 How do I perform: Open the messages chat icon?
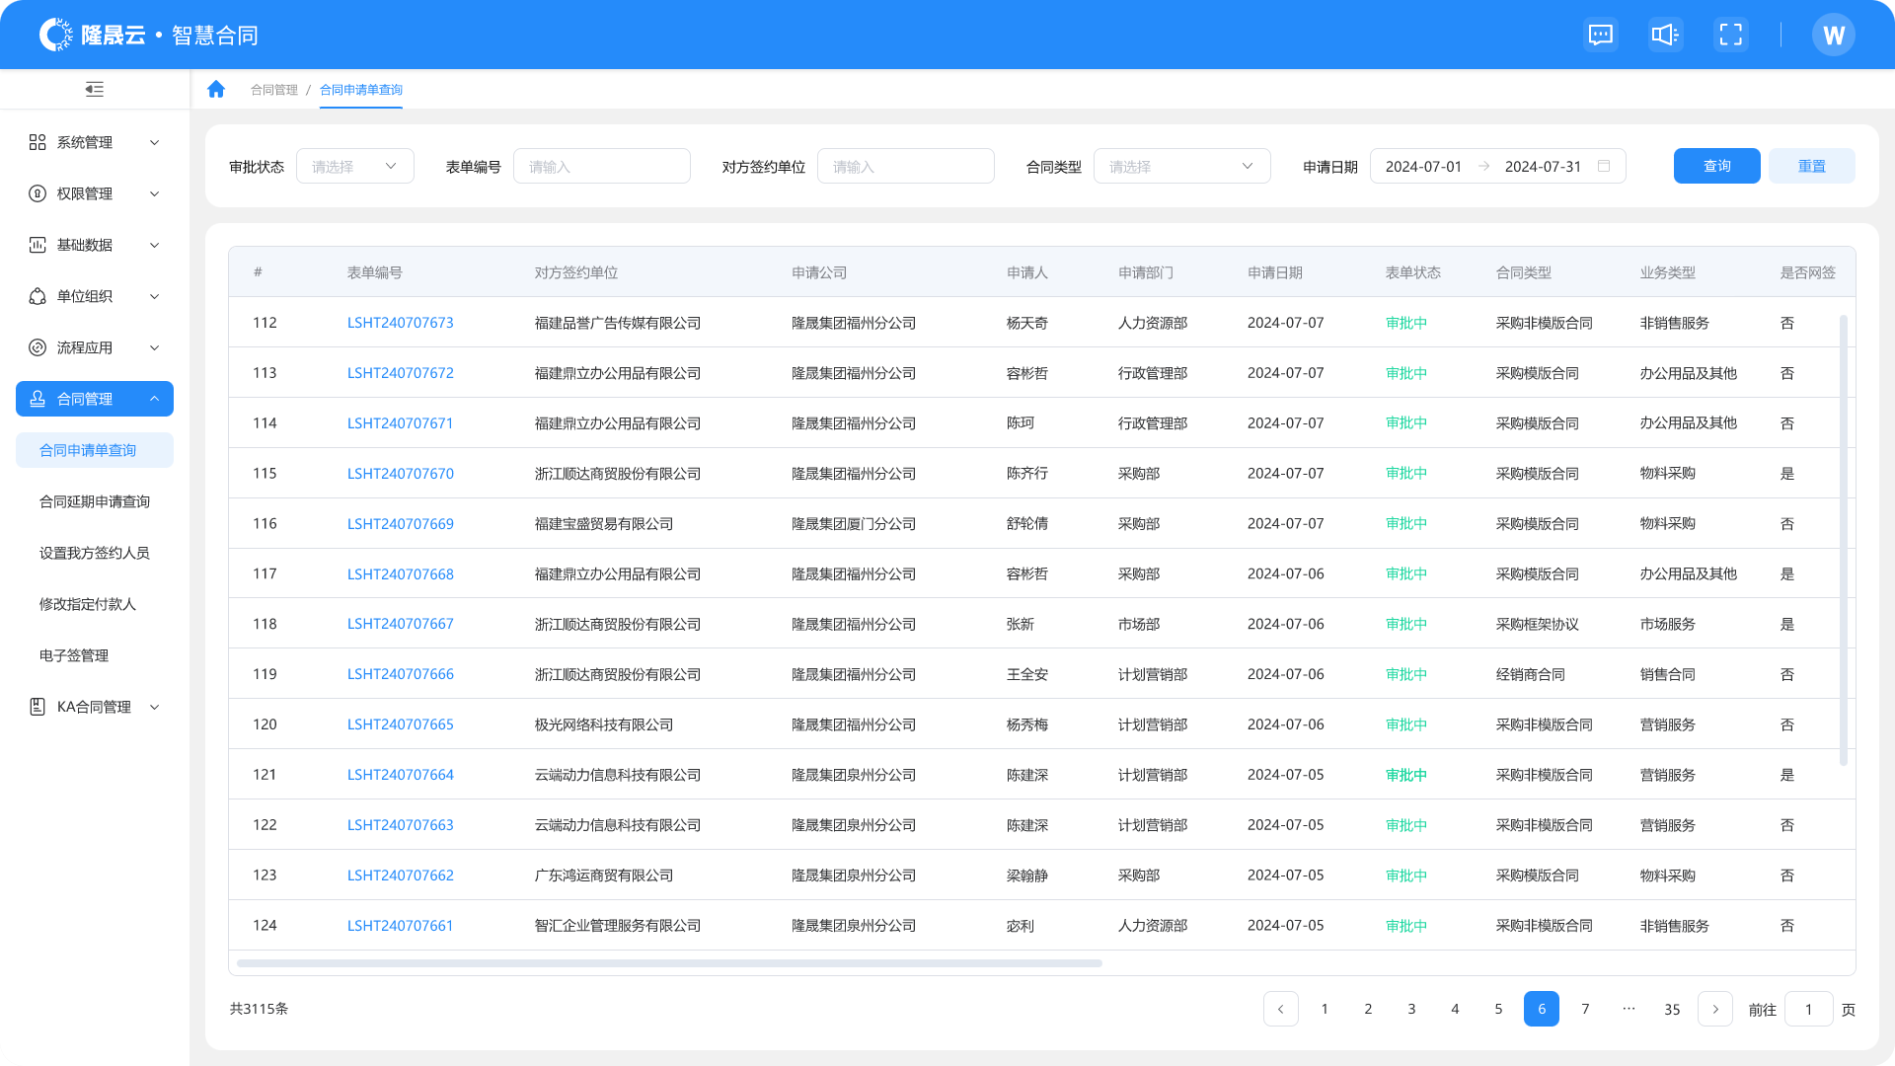[x=1600, y=36]
